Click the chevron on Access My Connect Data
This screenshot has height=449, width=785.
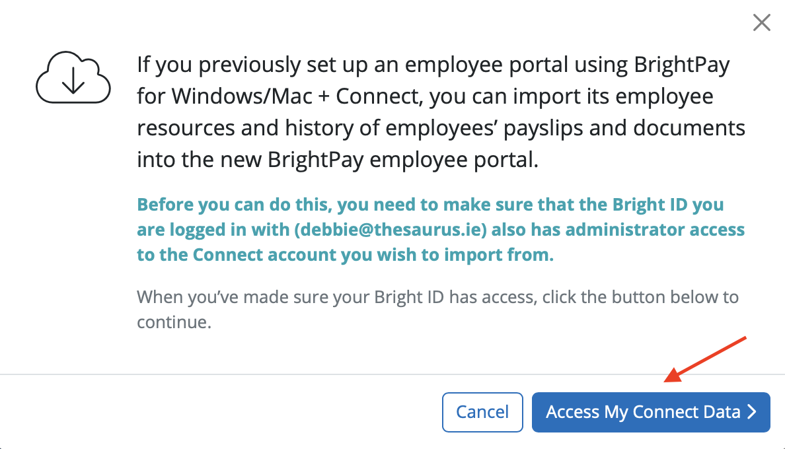(752, 413)
